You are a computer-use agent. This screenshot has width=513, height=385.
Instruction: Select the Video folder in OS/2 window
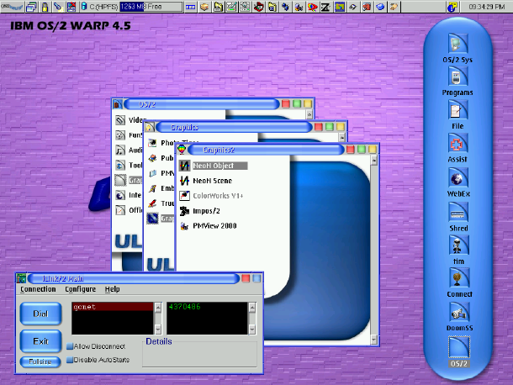click(131, 120)
